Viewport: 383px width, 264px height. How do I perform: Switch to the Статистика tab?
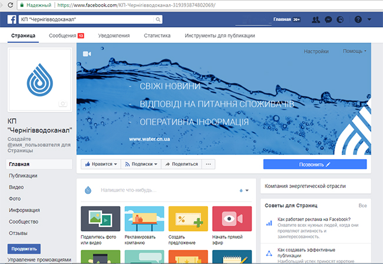pos(157,36)
